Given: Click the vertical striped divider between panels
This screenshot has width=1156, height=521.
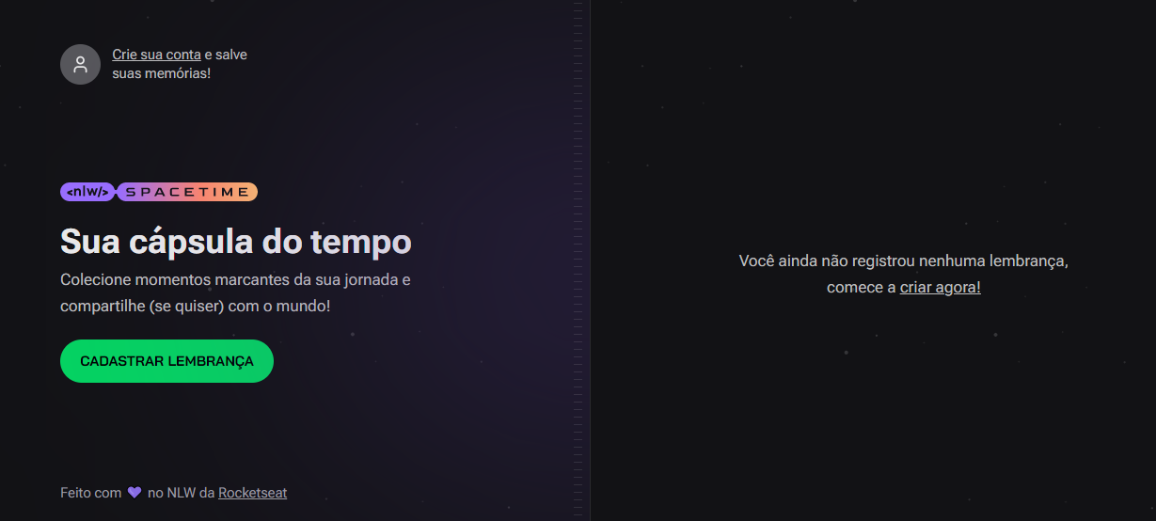Looking at the screenshot, I should click(578, 260).
